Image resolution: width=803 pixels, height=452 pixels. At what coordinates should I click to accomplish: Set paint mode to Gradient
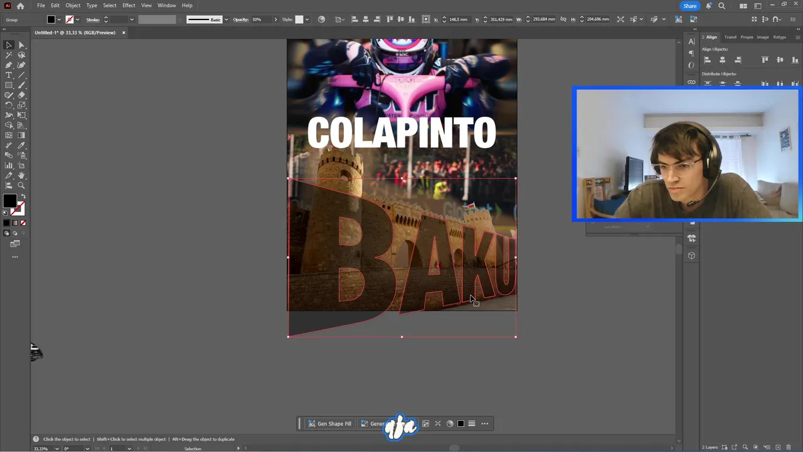pos(15,223)
